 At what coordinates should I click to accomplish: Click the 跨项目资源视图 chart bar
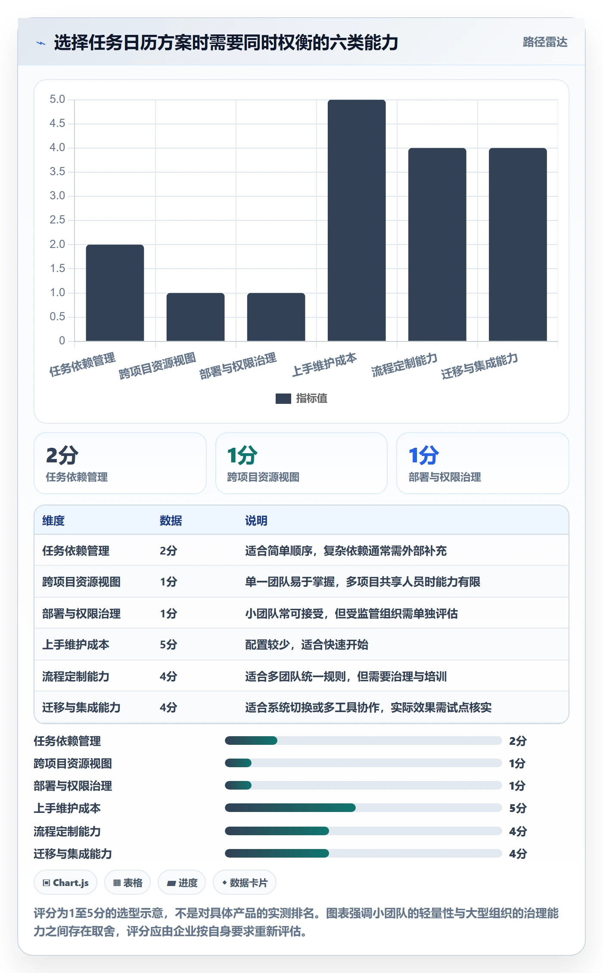[196, 317]
